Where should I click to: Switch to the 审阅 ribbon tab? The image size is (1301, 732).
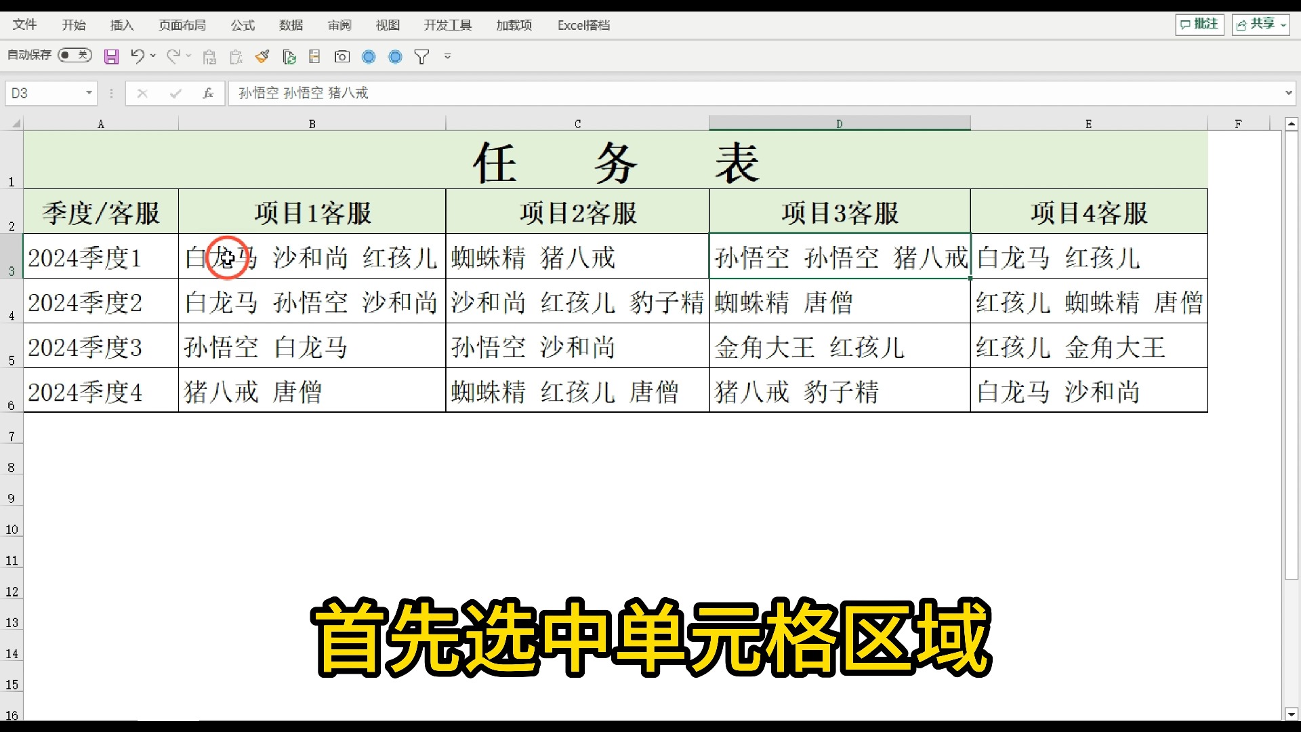[339, 25]
